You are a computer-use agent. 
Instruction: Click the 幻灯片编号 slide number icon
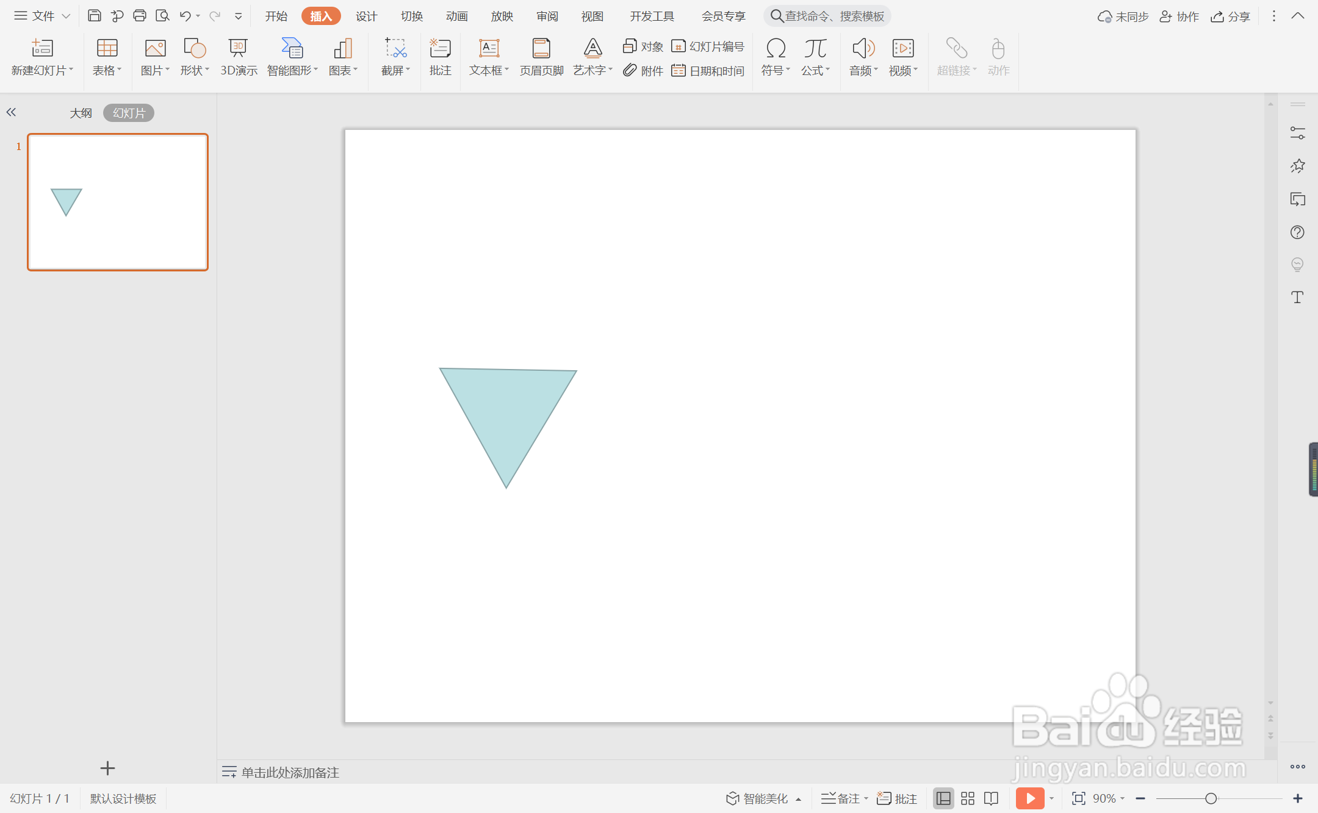679,46
